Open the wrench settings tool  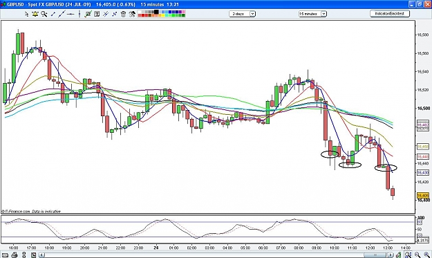coord(132,14)
